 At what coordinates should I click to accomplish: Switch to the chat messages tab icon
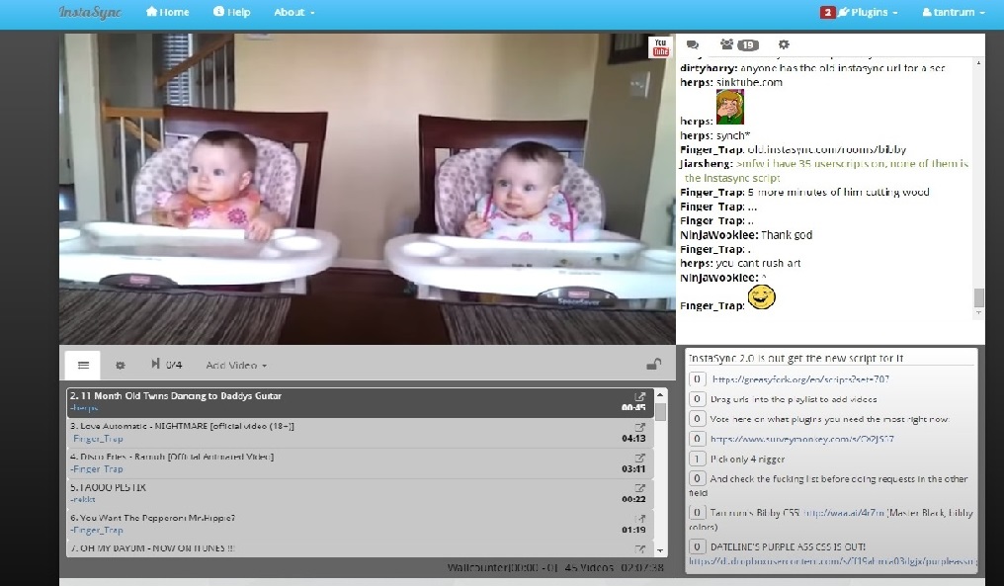click(x=692, y=44)
